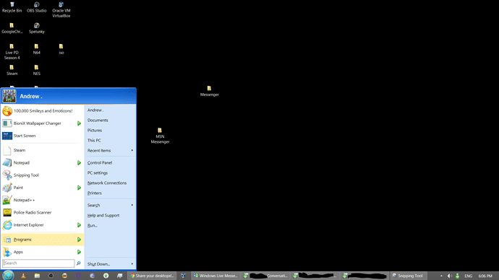Open Control Panel from the menu

[100, 162]
